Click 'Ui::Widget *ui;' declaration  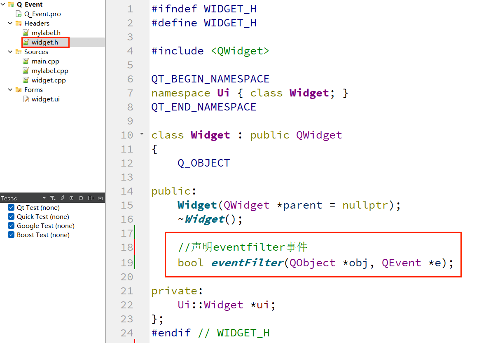pyautogui.click(x=227, y=305)
